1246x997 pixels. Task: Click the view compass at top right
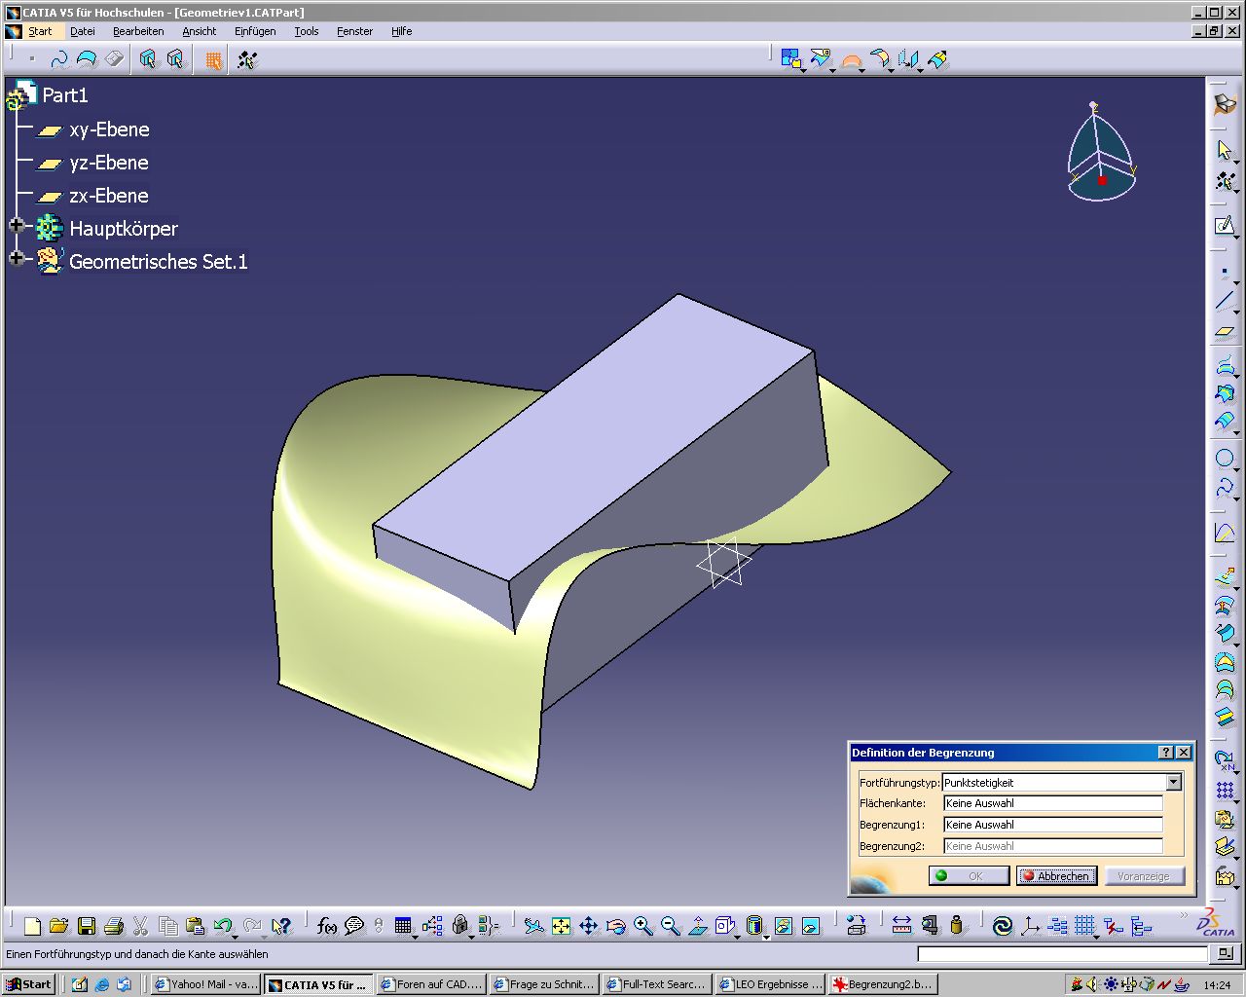pyautogui.click(x=1100, y=151)
